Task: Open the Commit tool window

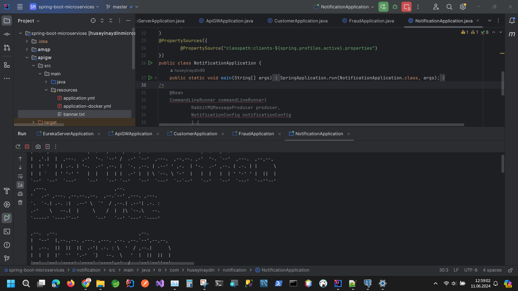Action: pyautogui.click(x=7, y=34)
